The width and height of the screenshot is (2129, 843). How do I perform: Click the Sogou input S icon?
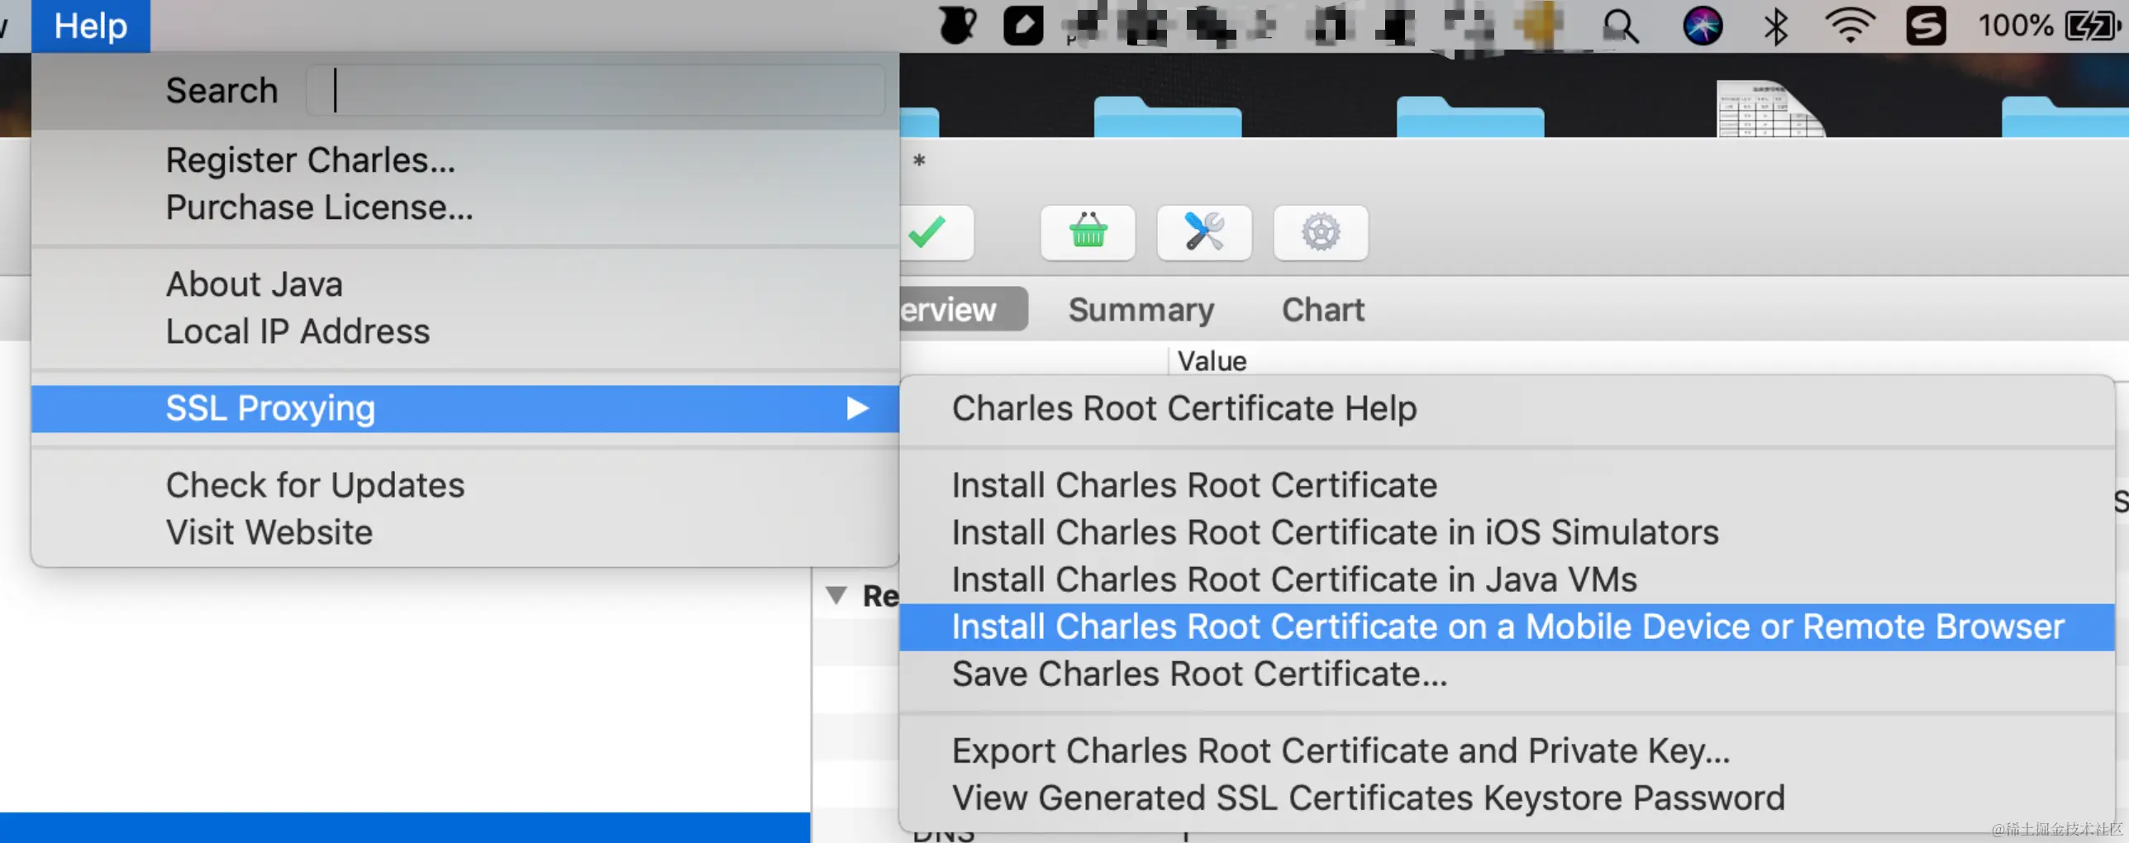coord(1926,26)
